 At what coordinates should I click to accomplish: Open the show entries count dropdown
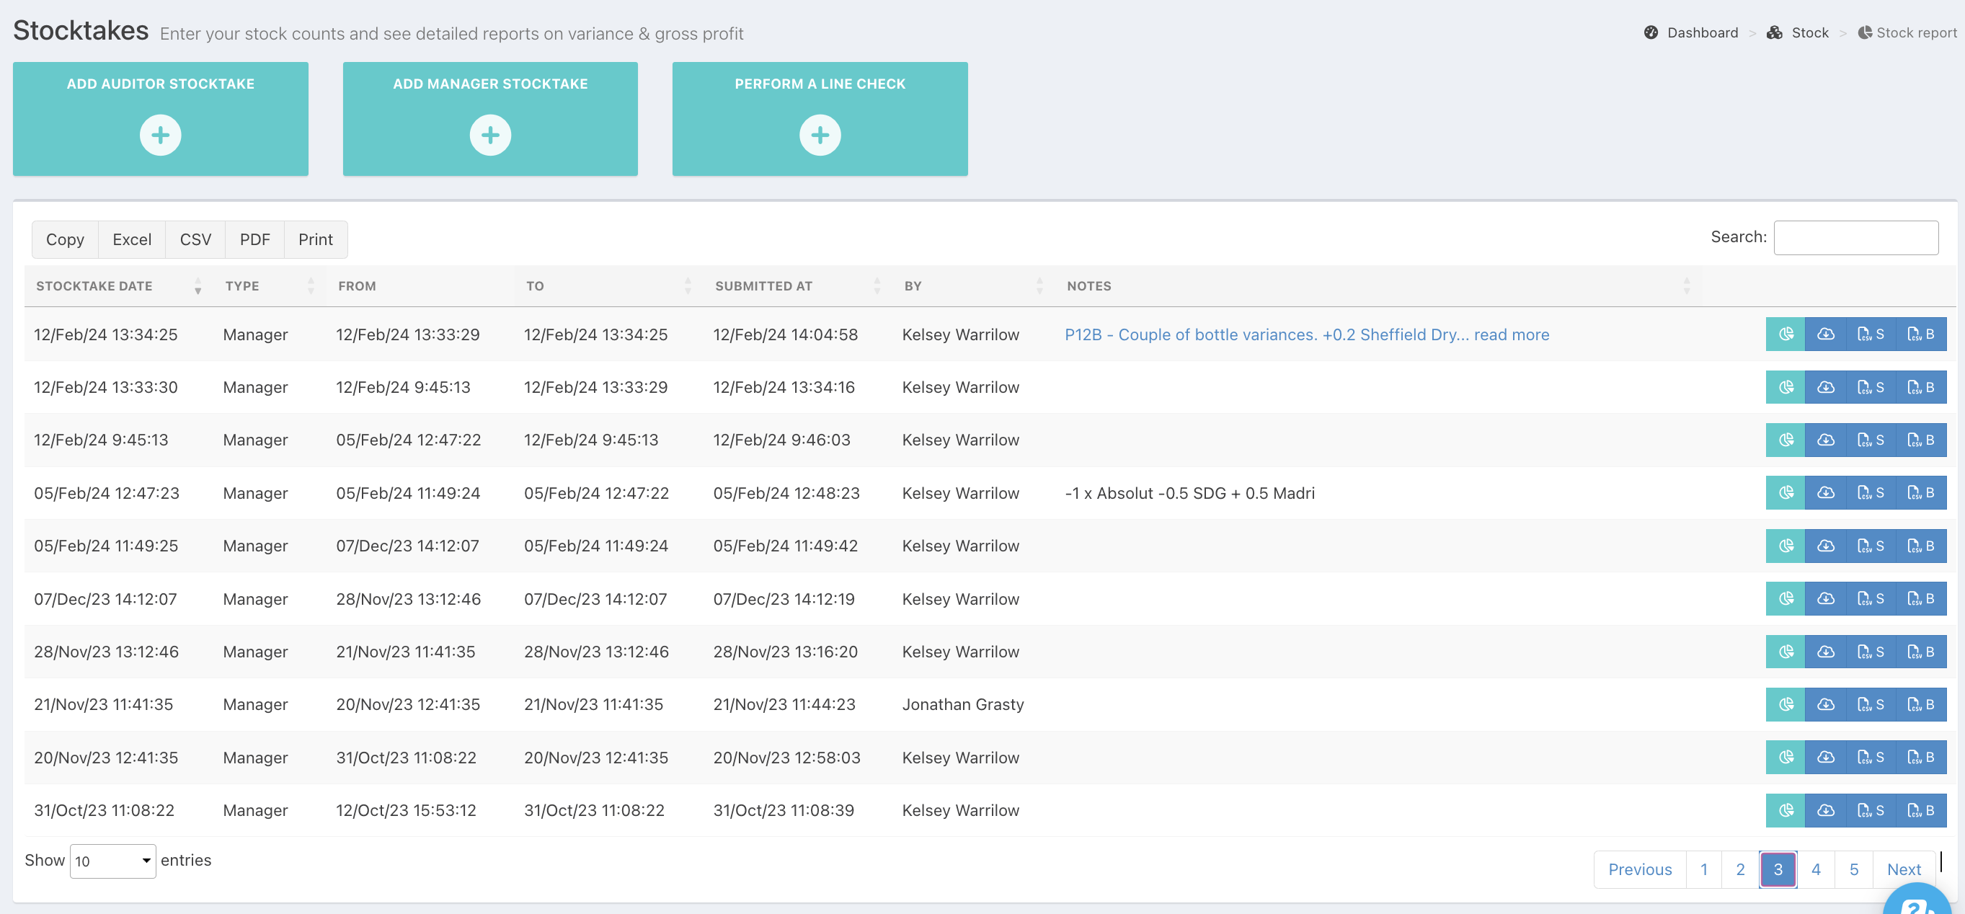coord(113,861)
